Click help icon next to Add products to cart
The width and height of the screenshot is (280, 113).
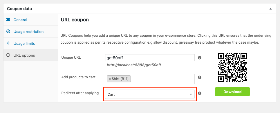point(200,77)
